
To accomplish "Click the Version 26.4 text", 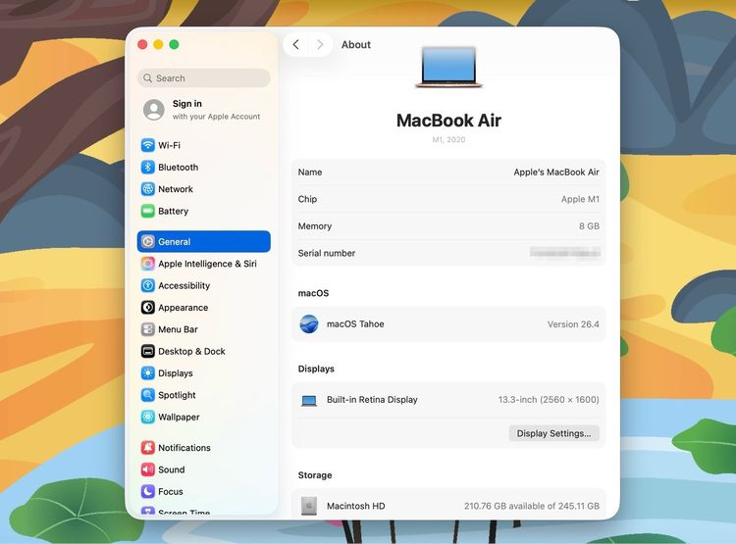I will tap(573, 324).
